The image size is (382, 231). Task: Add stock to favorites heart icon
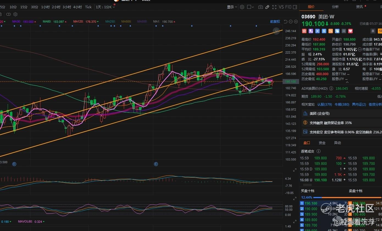pyautogui.click(x=350, y=31)
